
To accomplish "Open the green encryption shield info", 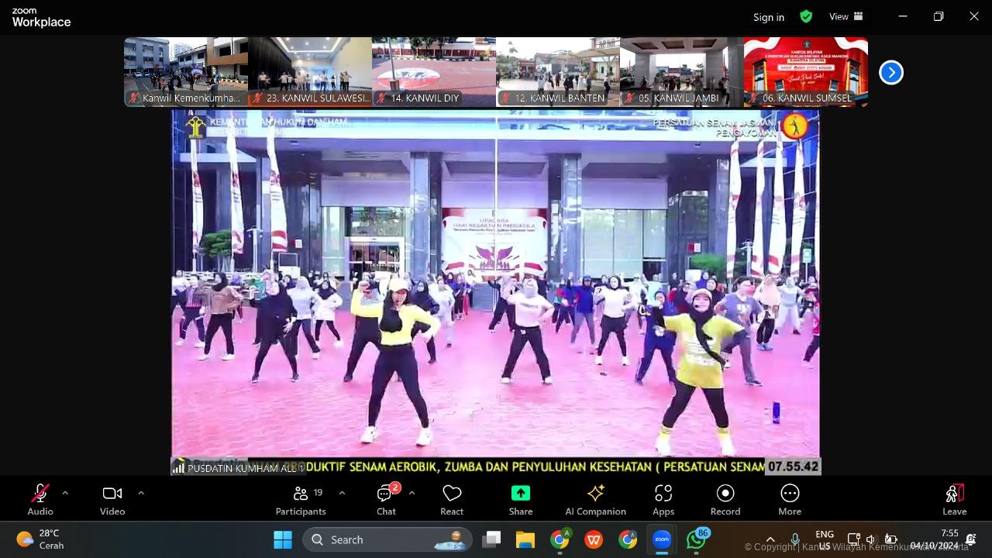I will click(x=806, y=16).
